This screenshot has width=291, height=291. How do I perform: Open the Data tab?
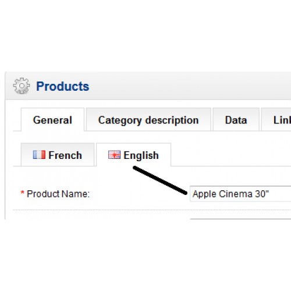coord(236,120)
